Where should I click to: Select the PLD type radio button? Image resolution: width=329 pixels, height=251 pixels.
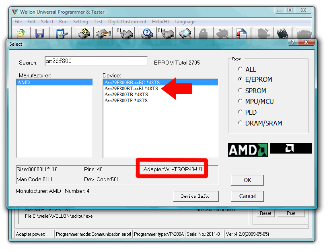click(241, 112)
